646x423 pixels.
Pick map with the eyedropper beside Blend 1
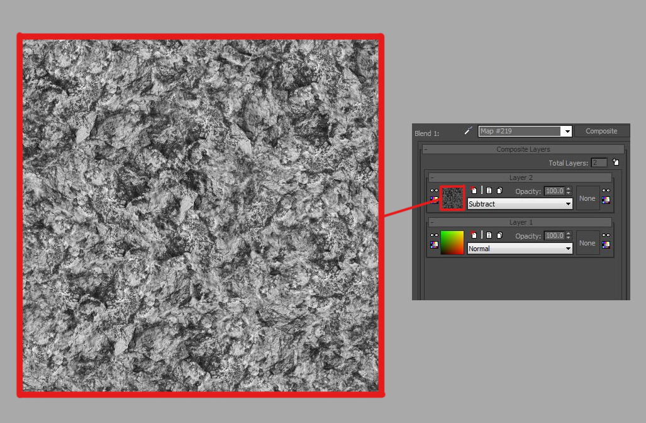[468, 131]
